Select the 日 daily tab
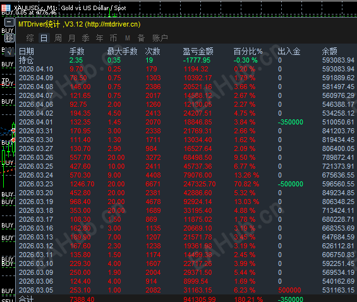The height and width of the screenshot is (302, 357). pyautogui.click(x=44, y=38)
